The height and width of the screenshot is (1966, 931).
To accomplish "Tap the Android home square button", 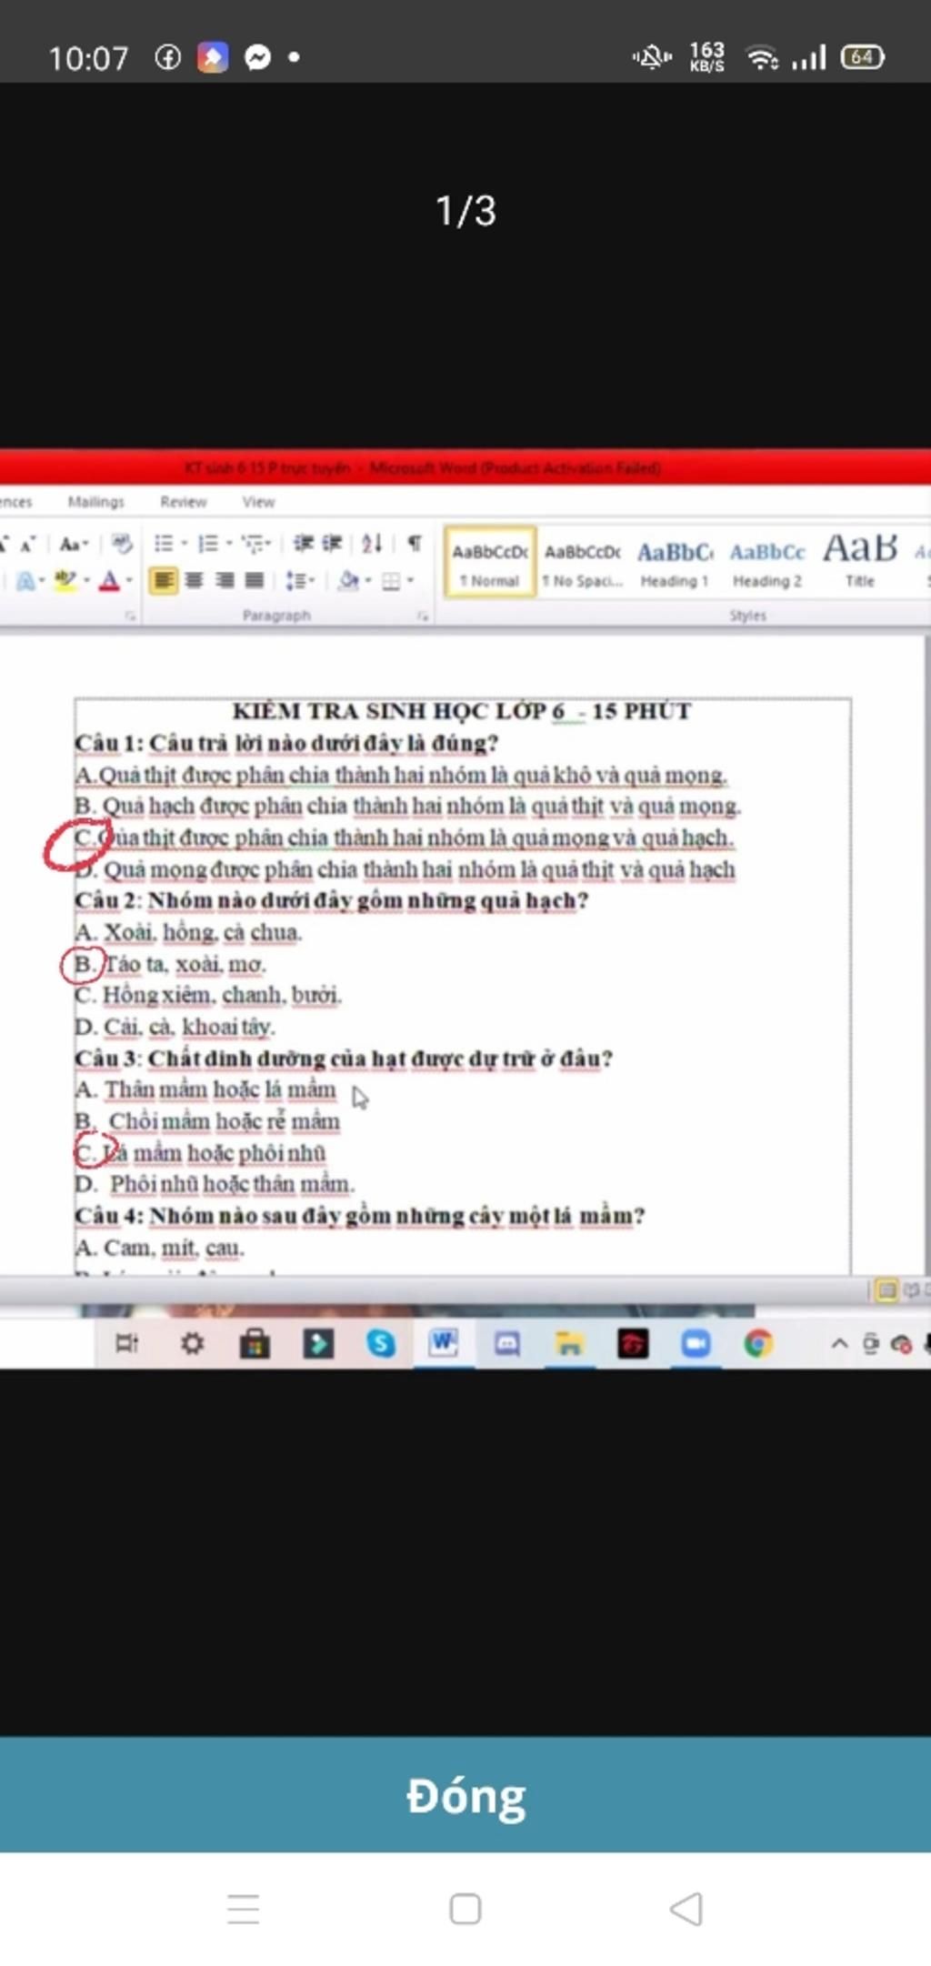I will point(465,1909).
